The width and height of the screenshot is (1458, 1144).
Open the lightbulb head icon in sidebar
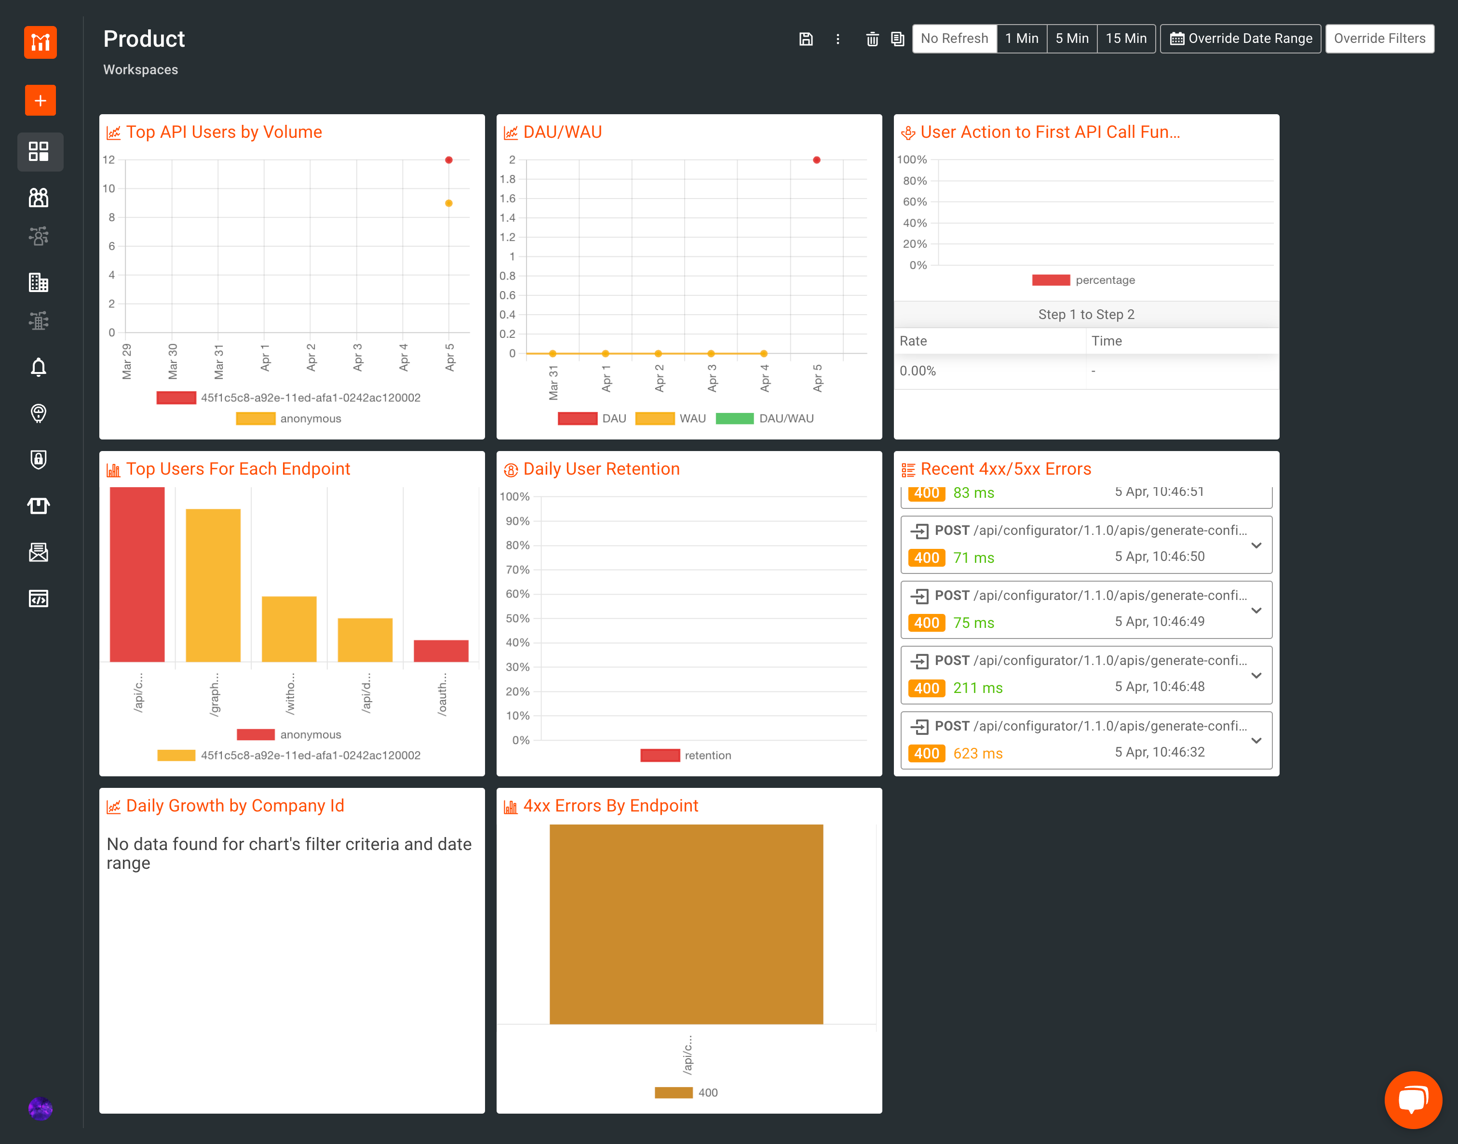pyautogui.click(x=39, y=413)
